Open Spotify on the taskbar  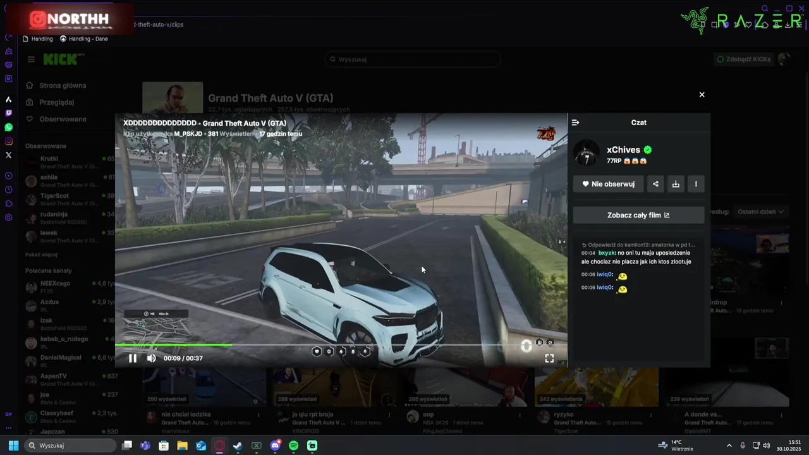293,446
